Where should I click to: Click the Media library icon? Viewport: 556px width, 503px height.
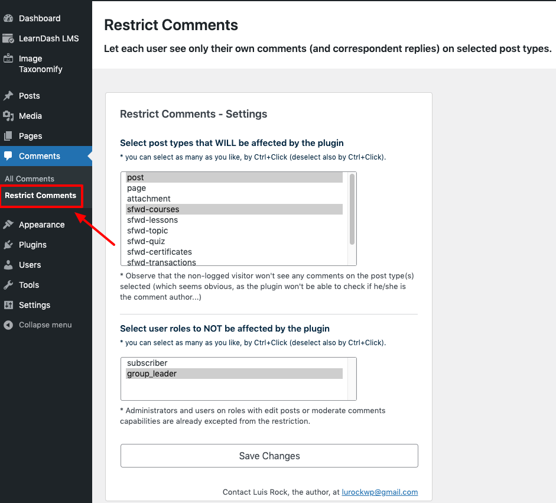8,116
